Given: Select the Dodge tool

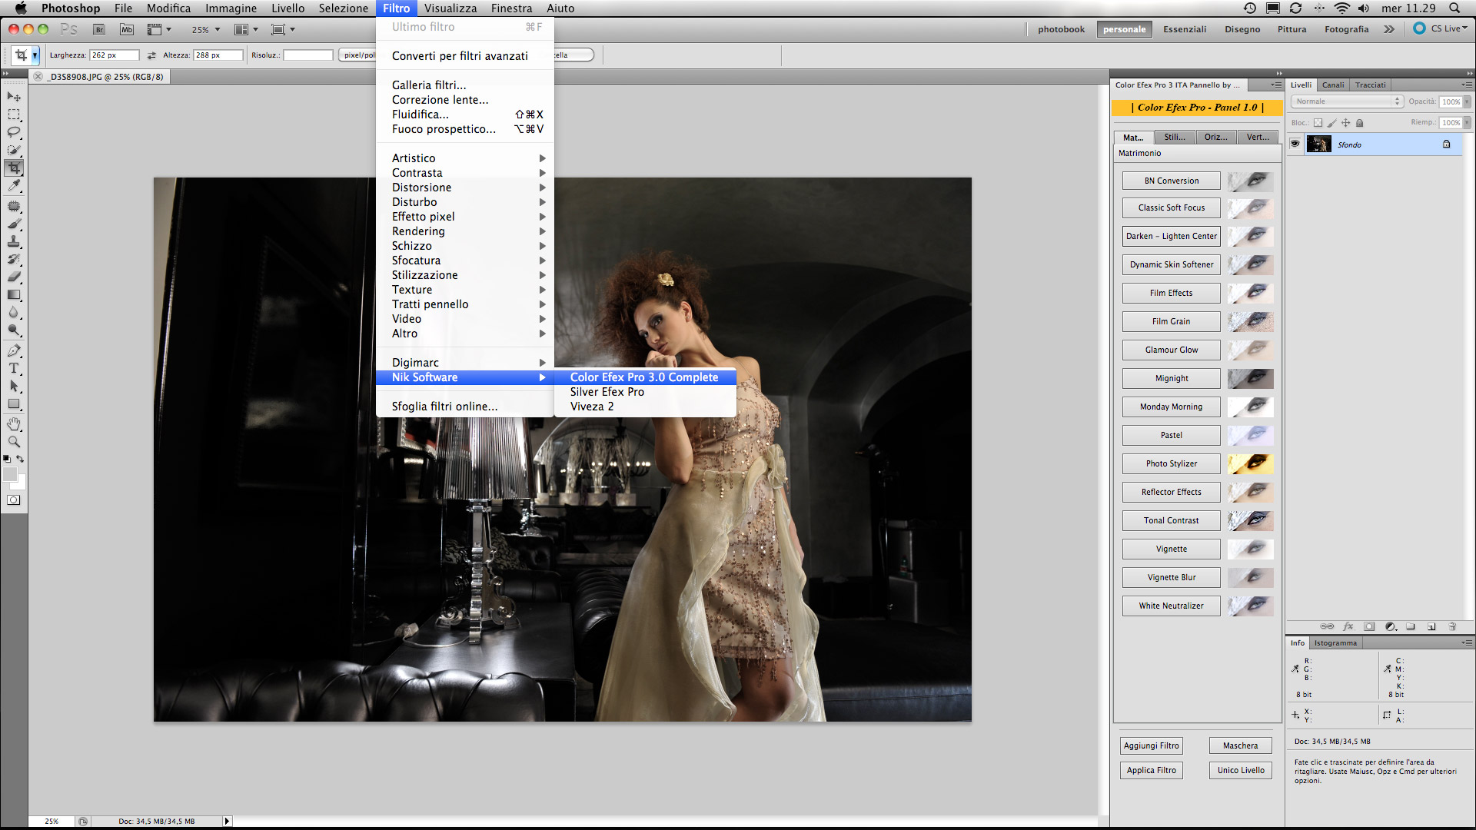Looking at the screenshot, I should [14, 330].
